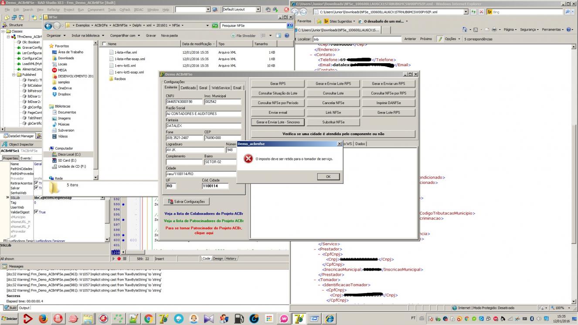Switch to the Geral configuration tab
Viewport: 578px width, 325px height.
click(204, 88)
